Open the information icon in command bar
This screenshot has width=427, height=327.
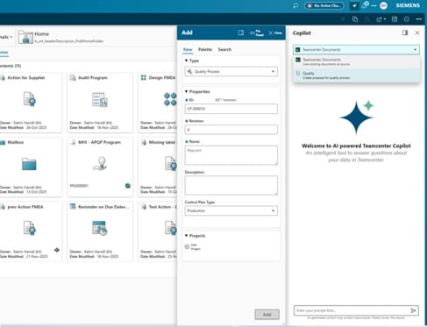coord(407,19)
